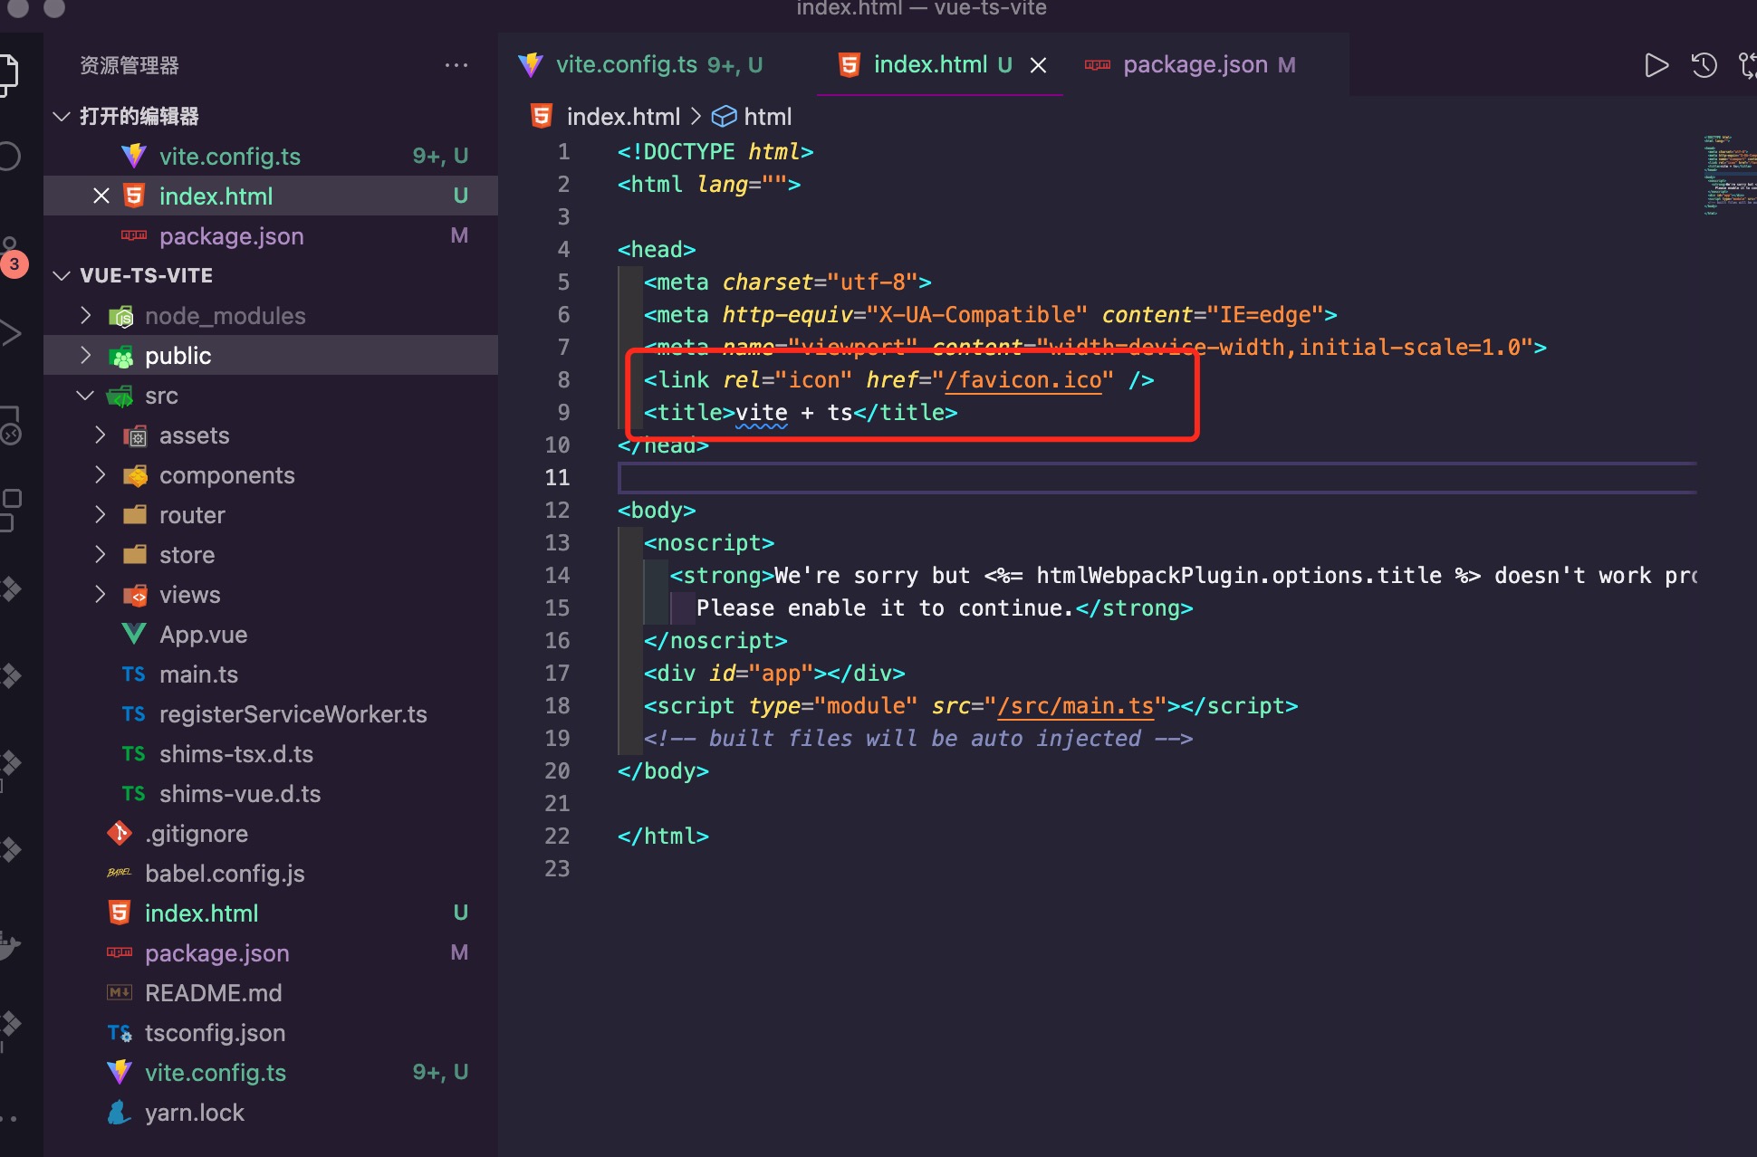Image resolution: width=1757 pixels, height=1157 pixels.
Task: Click the git icon beside .gitignore
Action: 120,833
